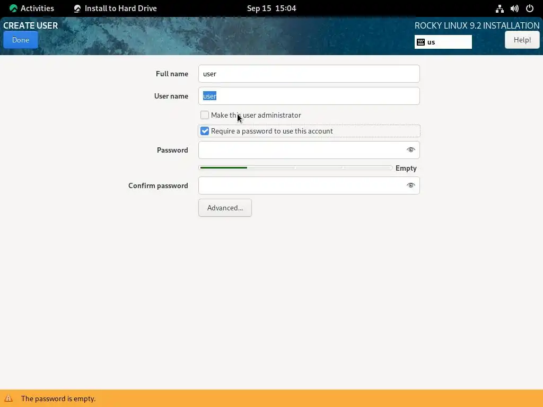Click the us keyboard layout indicator

point(443,42)
